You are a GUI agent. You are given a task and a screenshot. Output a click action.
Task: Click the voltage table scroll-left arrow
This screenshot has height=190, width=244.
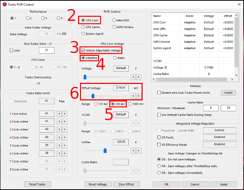[154, 79]
